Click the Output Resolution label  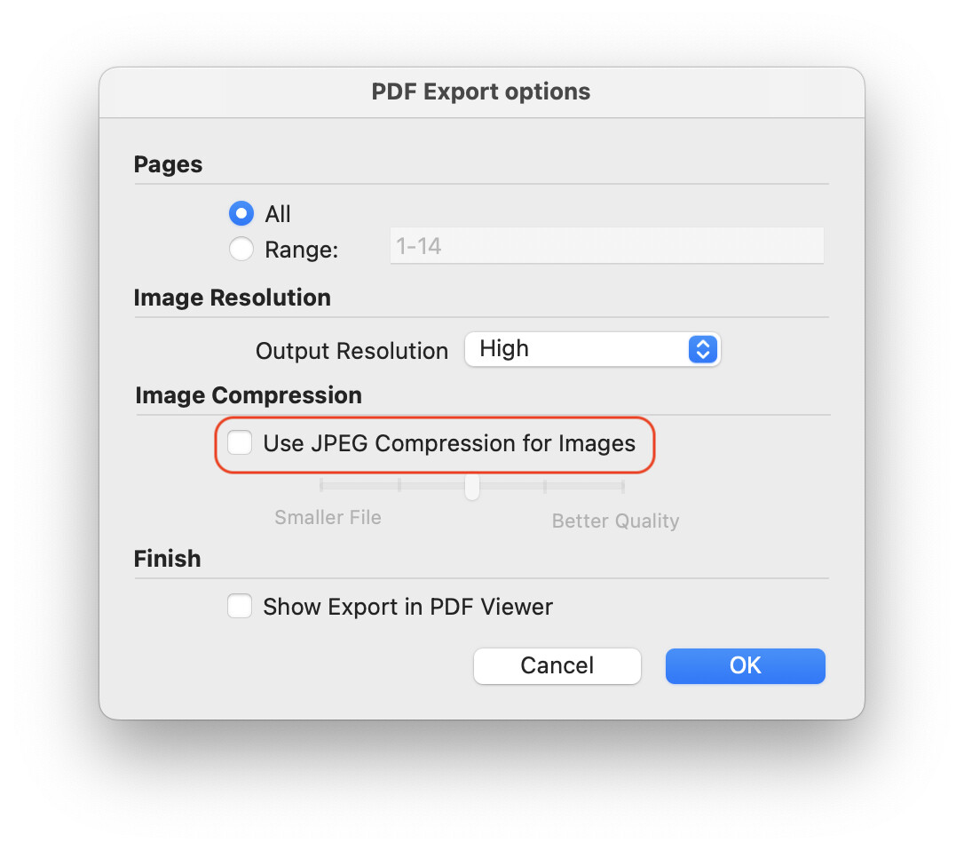352,351
